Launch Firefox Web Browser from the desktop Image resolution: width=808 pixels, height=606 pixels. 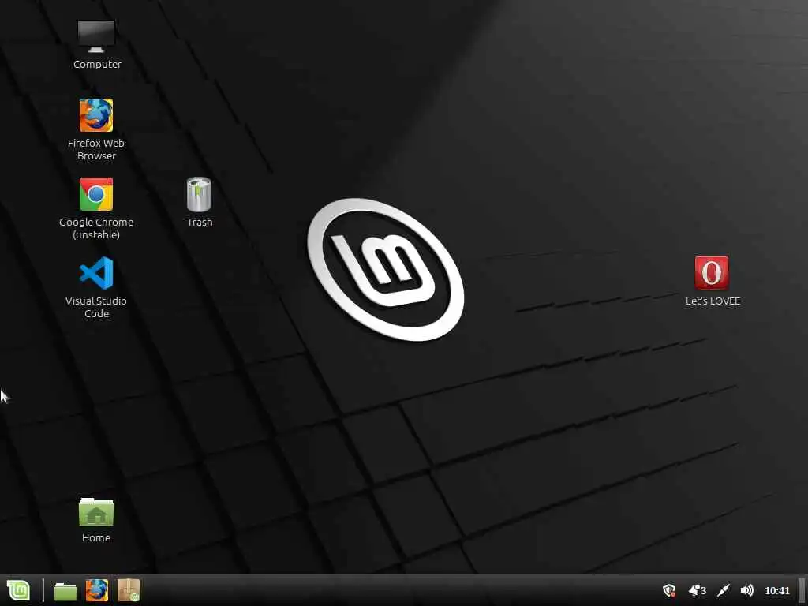coord(96,115)
